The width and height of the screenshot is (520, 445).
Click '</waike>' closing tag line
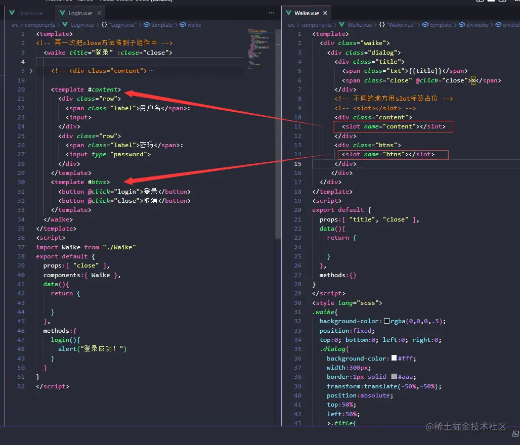pyautogui.click(x=58, y=219)
